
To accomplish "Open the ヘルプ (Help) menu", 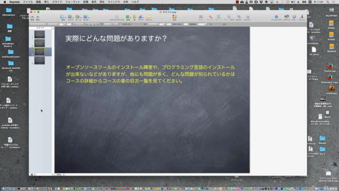I will 135,2.
